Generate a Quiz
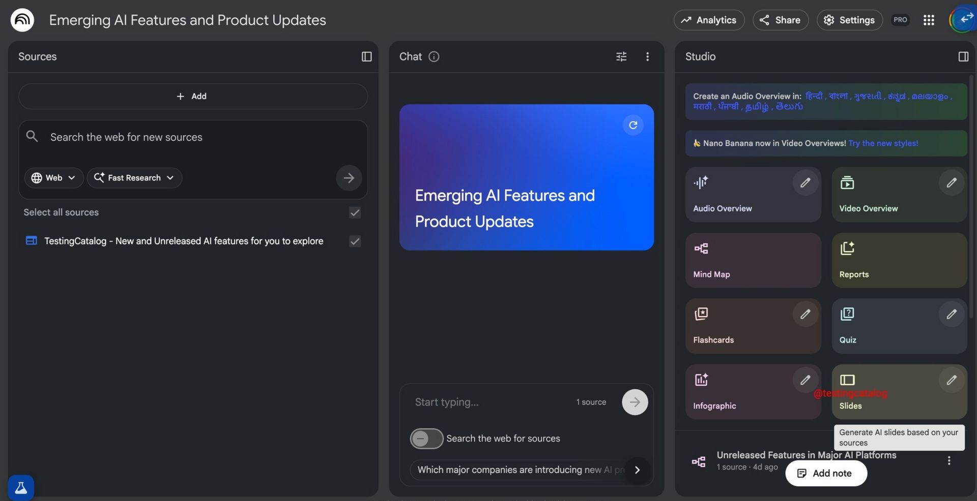The width and height of the screenshot is (977, 501). (x=899, y=326)
